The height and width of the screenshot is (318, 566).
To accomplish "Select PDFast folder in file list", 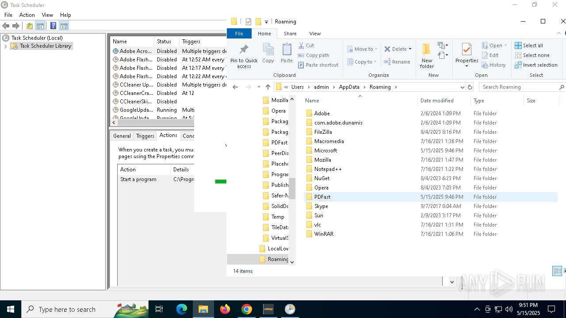I will [x=430, y=197].
